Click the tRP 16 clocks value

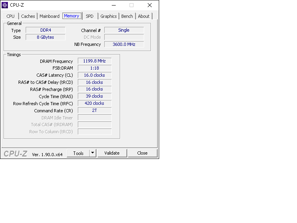(94, 89)
